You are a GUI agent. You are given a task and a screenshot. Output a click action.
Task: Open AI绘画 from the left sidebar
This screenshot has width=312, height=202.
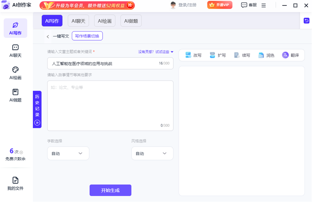tap(15, 73)
